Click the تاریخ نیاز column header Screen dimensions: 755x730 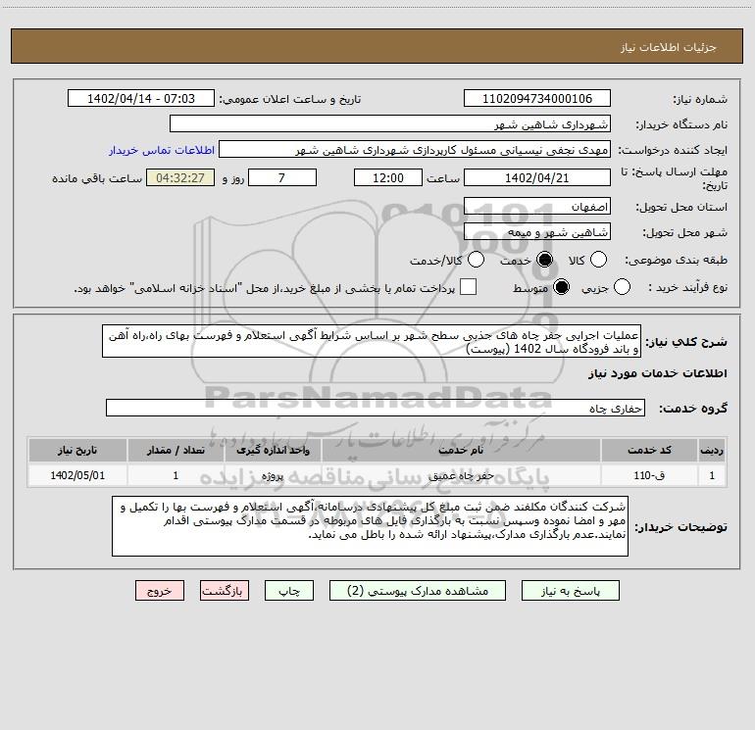(77, 451)
